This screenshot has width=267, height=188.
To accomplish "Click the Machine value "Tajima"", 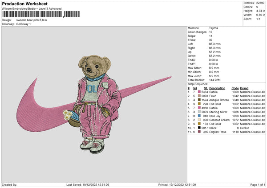I will [213, 28].
